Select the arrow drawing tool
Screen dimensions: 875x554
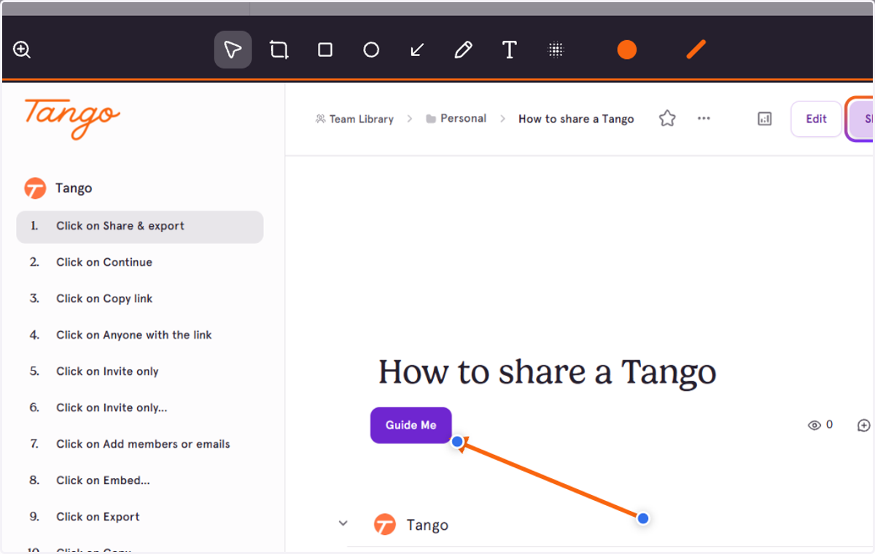417,50
